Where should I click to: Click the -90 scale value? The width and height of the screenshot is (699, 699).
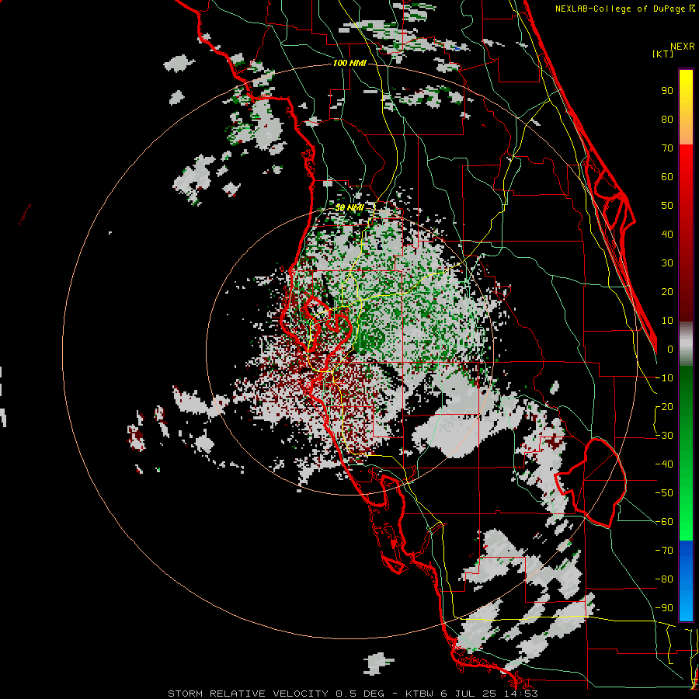point(664,608)
